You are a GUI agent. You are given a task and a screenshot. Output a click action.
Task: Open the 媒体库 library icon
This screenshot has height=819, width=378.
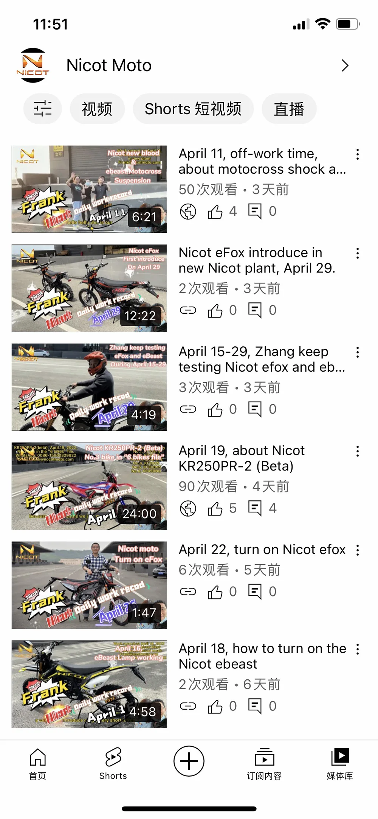click(340, 764)
